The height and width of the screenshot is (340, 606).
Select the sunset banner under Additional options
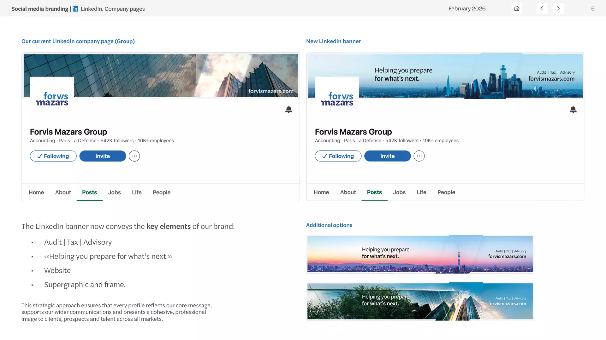(420, 254)
